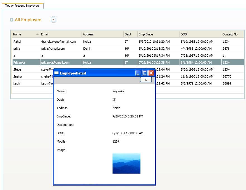Open the Today Present Employee tab
This screenshot has height=190, width=246.
tap(22, 6)
